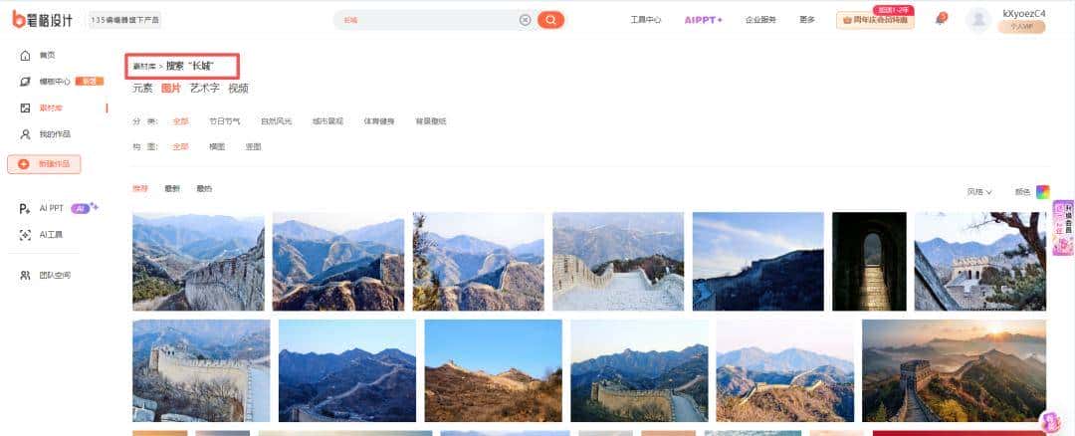This screenshot has height=436, width=1075.
Task: Open the dark blue mountains winding wall photo
Action: [347, 371]
